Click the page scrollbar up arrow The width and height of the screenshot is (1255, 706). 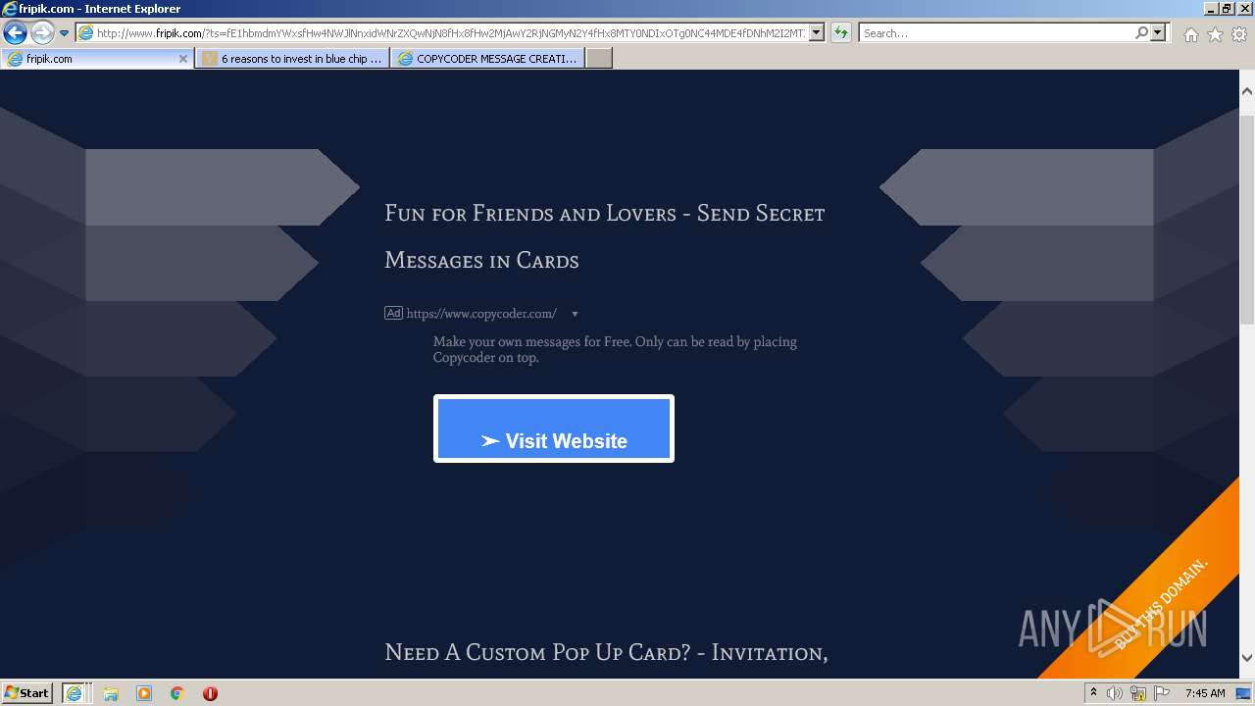coord(1247,91)
